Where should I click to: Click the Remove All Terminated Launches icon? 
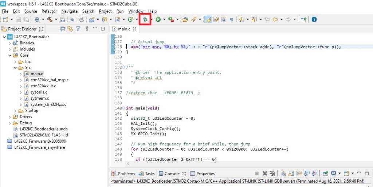[x=272, y=174]
